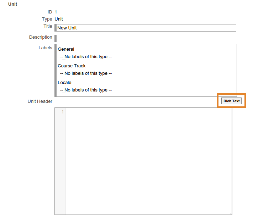
Task: Edit the Title field containing New Unit
Action: [x=146, y=28]
